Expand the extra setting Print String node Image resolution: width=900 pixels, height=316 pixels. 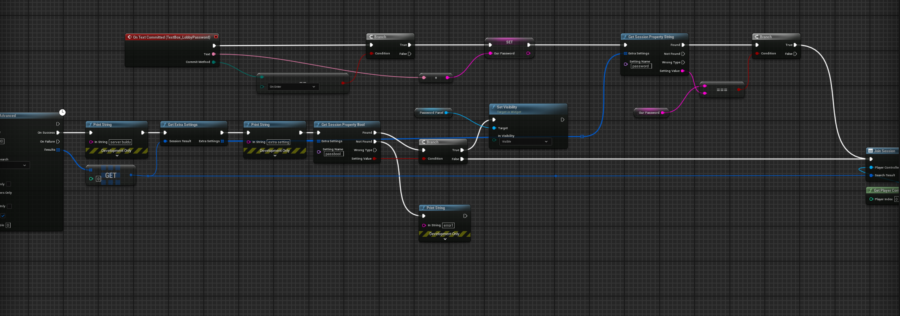point(275,156)
